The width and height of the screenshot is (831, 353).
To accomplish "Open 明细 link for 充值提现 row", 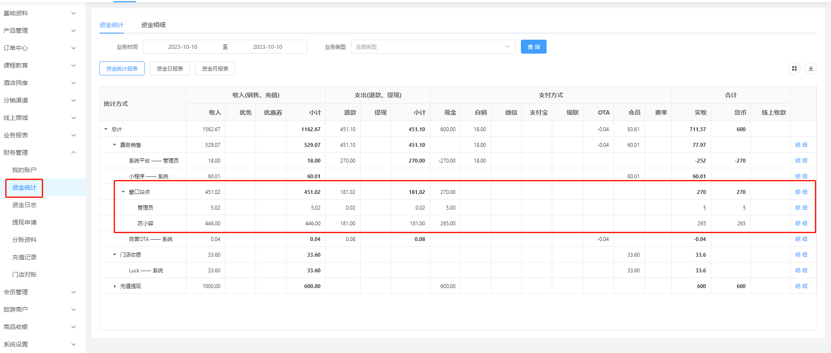I will (801, 286).
